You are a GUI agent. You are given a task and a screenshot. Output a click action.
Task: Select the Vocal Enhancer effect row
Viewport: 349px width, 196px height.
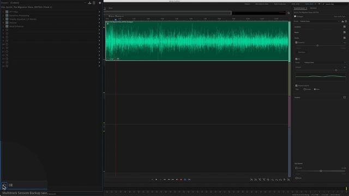(51, 26)
